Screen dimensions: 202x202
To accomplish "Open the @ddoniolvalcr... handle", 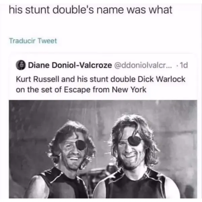I will point(143,65).
